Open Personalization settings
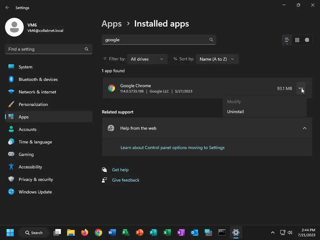The height and width of the screenshot is (240, 320). click(48, 104)
